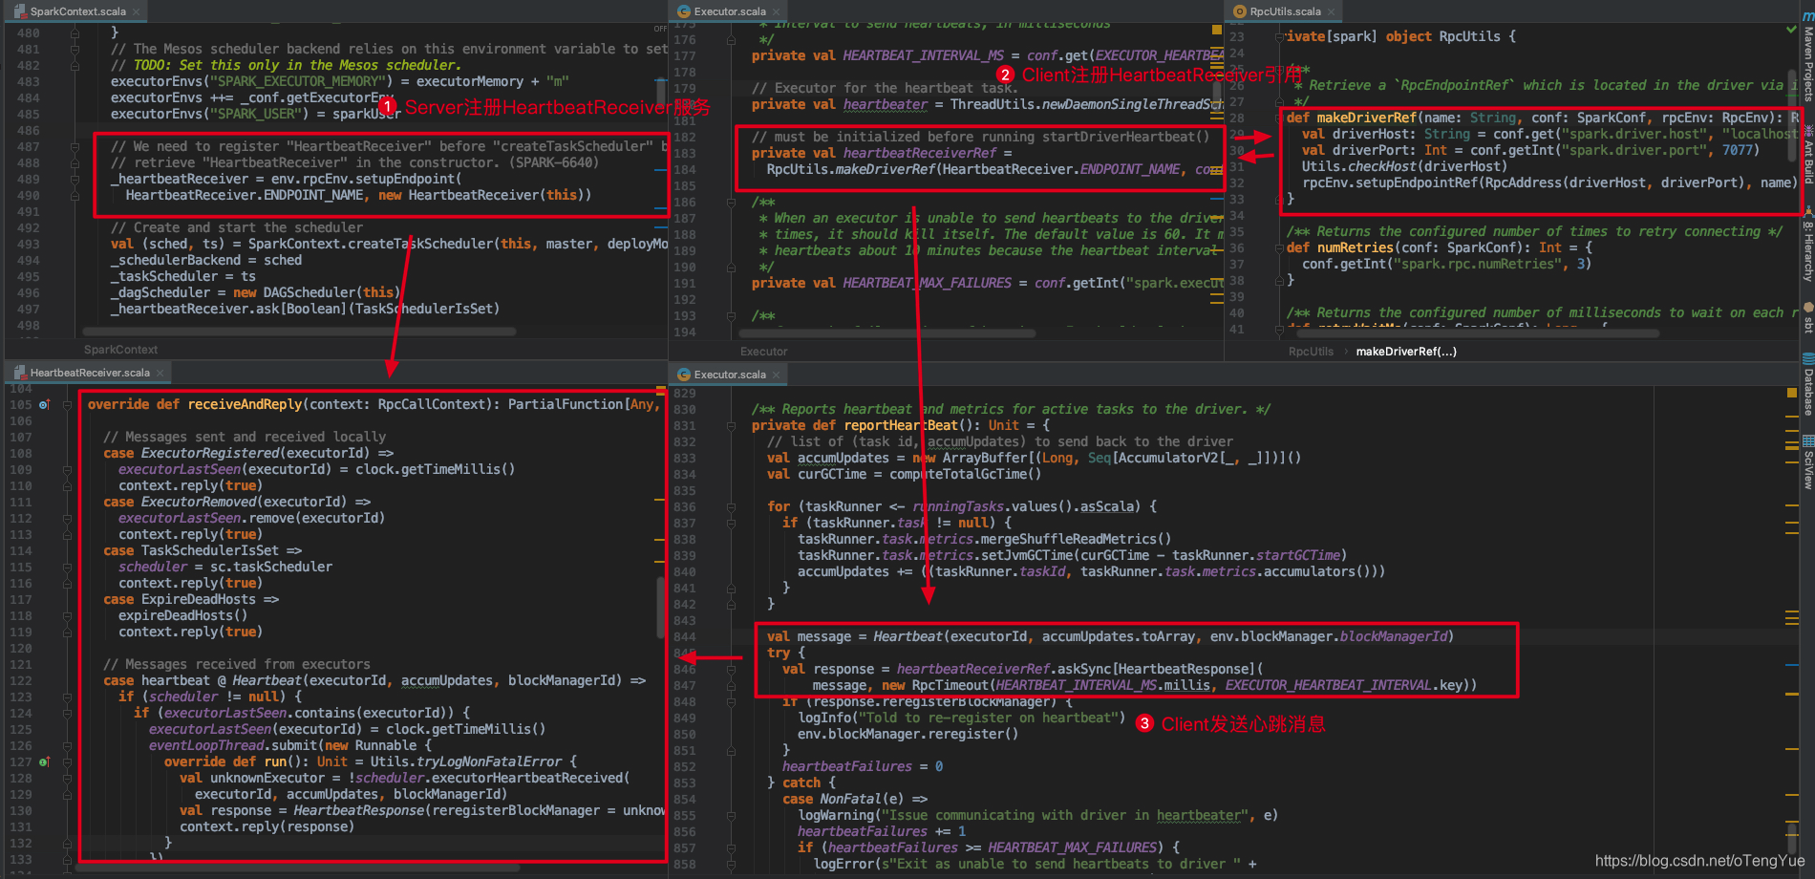Switch to the SparkContext.scala tab

(77, 11)
